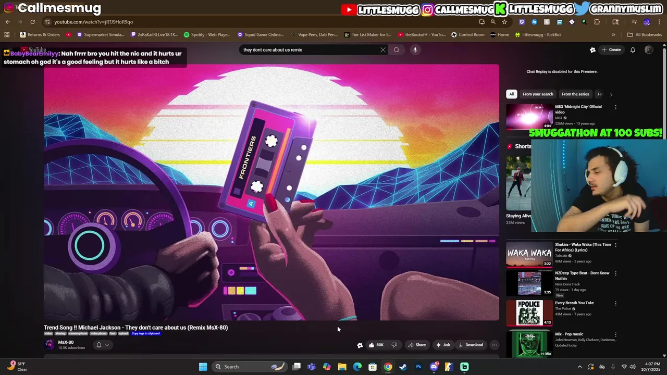Open options for Every Breath You Take
This screenshot has width=667, height=375.
(x=615, y=303)
